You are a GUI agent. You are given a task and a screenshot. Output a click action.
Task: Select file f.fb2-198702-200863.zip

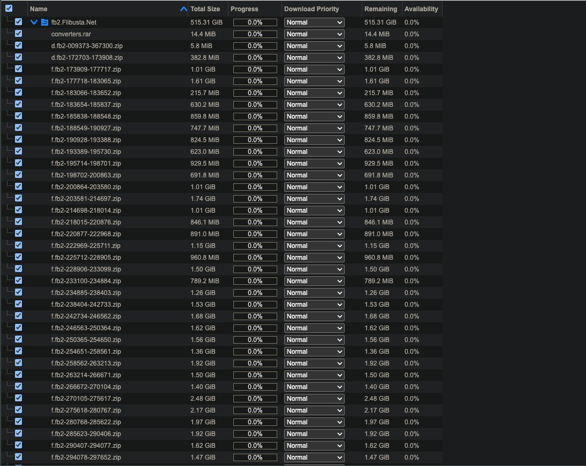pyautogui.click(x=86, y=175)
